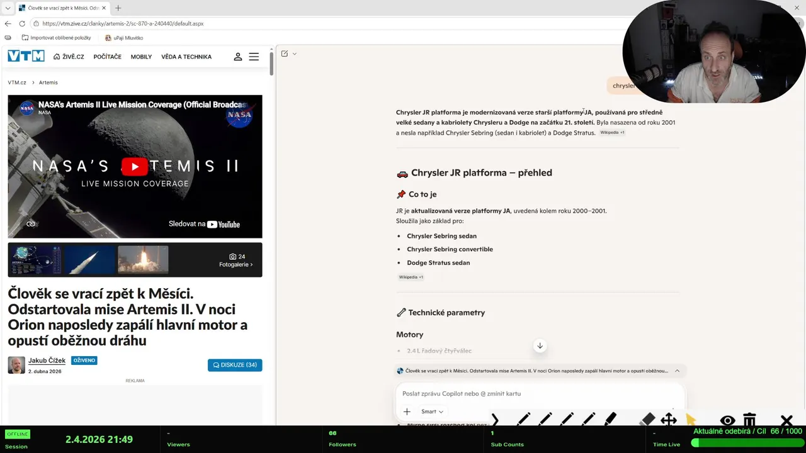Open the 'uPaji Mluvitko' bookmark
The height and width of the screenshot is (453, 806).
(124, 38)
